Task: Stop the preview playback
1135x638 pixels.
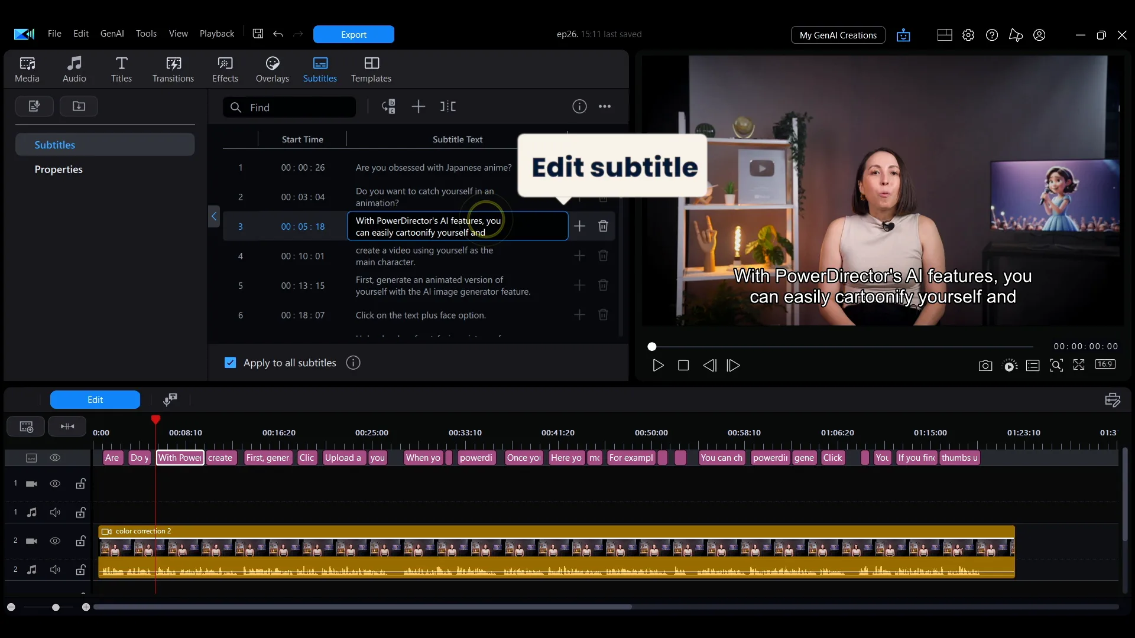Action: point(683,366)
